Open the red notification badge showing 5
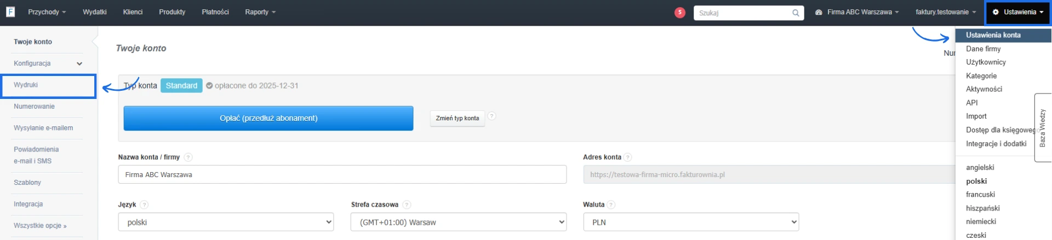 (679, 13)
